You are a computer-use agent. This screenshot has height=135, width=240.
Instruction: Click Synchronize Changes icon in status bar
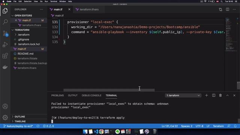38,126
